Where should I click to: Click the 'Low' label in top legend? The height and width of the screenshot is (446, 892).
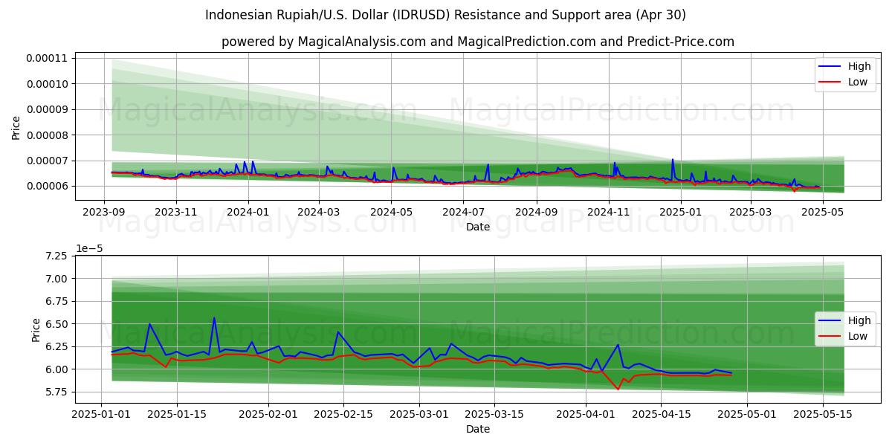coord(858,82)
